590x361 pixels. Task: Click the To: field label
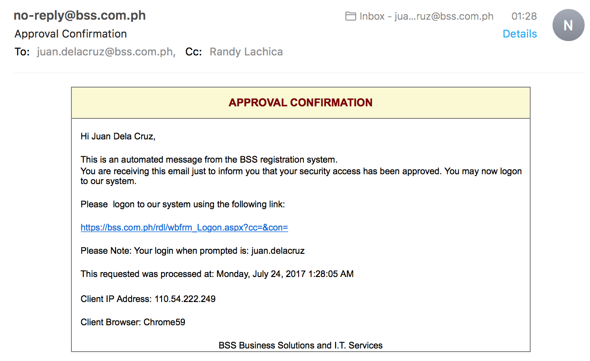pyautogui.click(x=22, y=52)
